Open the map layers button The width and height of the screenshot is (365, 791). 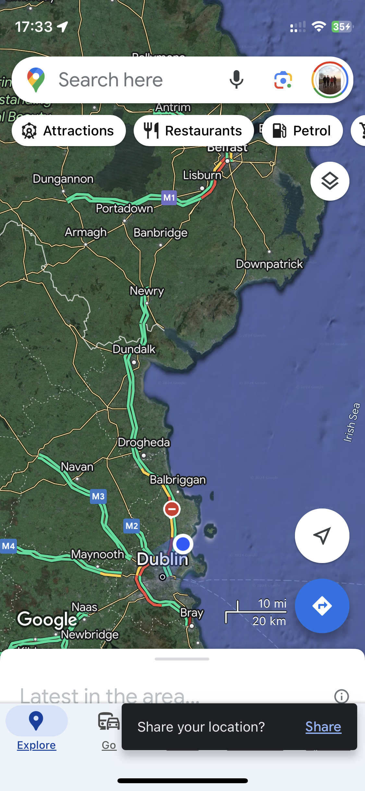click(330, 181)
